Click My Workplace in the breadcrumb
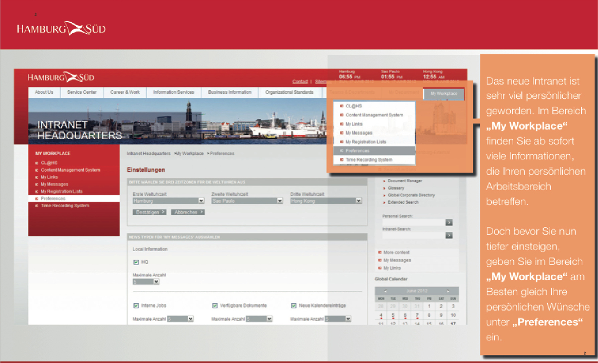598x363 pixels. 190,153
